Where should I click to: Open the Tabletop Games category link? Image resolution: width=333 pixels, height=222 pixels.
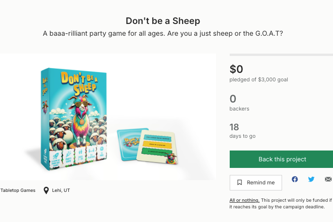pyautogui.click(x=18, y=190)
